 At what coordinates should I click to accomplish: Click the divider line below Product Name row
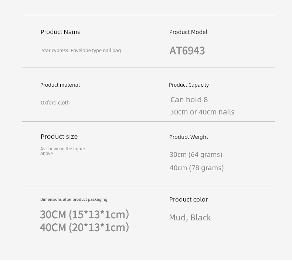tap(149, 68)
